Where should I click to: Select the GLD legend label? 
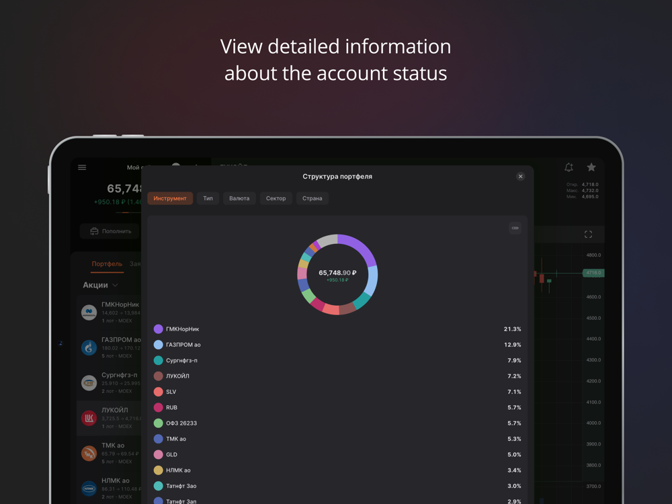[x=171, y=455]
